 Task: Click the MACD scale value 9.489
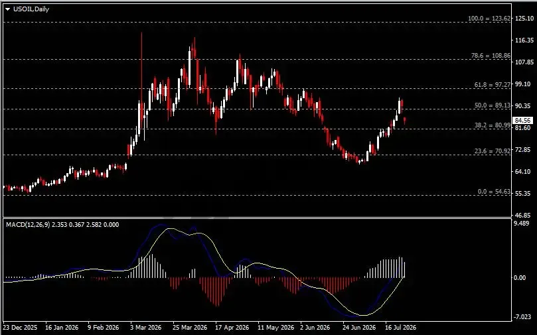[522, 224]
